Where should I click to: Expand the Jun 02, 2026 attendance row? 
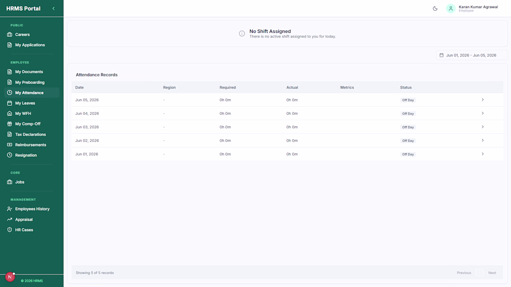pos(483,140)
